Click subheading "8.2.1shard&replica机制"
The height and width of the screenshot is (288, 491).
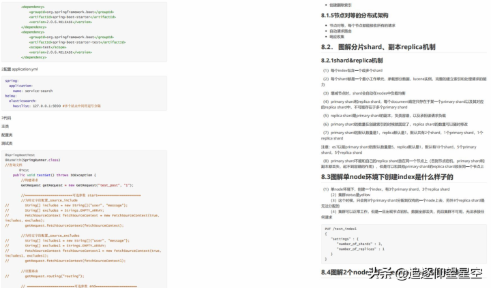(x=352, y=61)
